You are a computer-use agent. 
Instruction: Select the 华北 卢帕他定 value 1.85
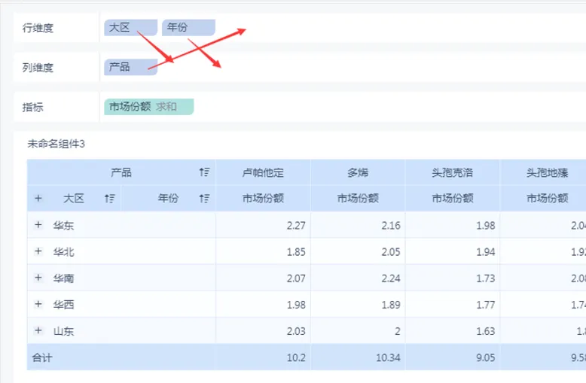click(x=296, y=252)
